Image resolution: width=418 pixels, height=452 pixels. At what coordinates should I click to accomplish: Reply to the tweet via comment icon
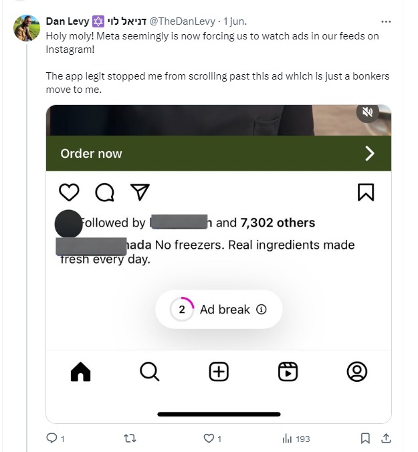[x=52, y=439]
